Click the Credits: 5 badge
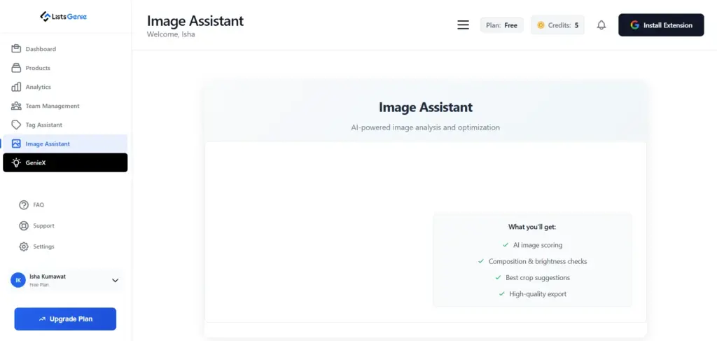The image size is (717, 341). click(x=557, y=25)
